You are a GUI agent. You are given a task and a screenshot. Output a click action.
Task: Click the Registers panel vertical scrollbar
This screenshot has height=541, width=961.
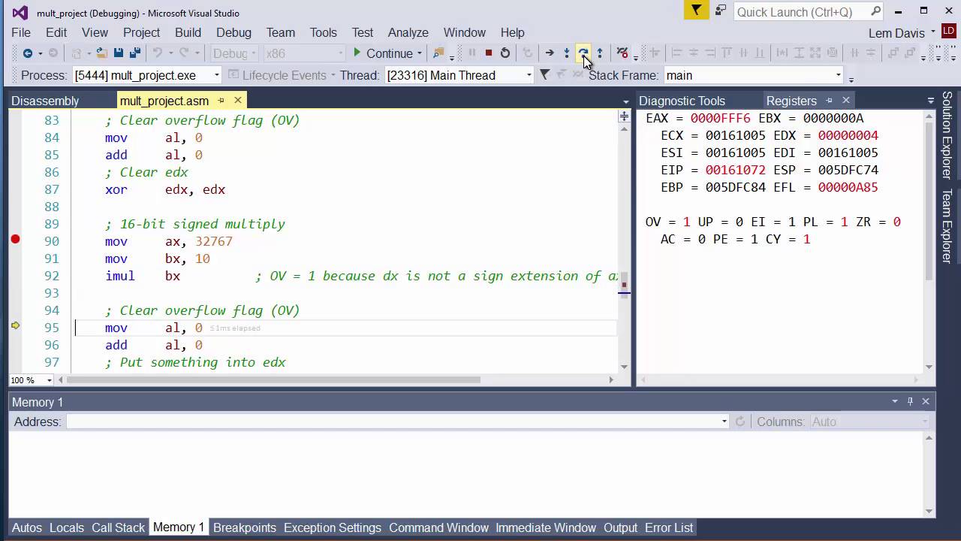coord(929,201)
